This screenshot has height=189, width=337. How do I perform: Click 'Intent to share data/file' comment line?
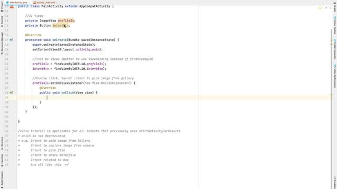pos(53,155)
